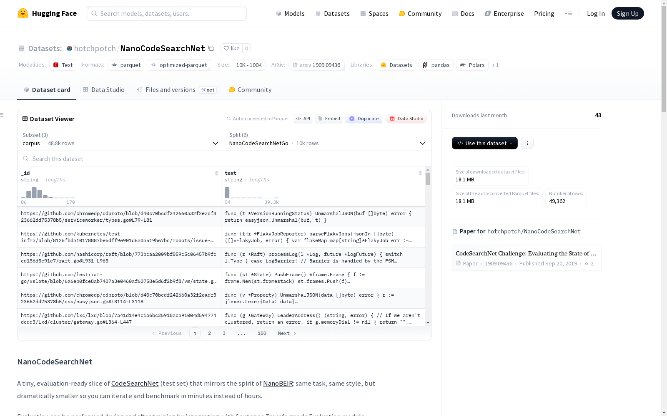Click the parquet format tag
Viewport: 667px width, 416px height.
[126, 65]
